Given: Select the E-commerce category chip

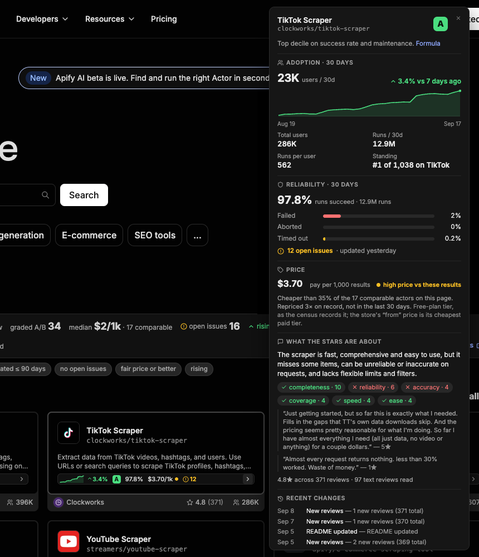Looking at the screenshot, I should (x=89, y=235).
